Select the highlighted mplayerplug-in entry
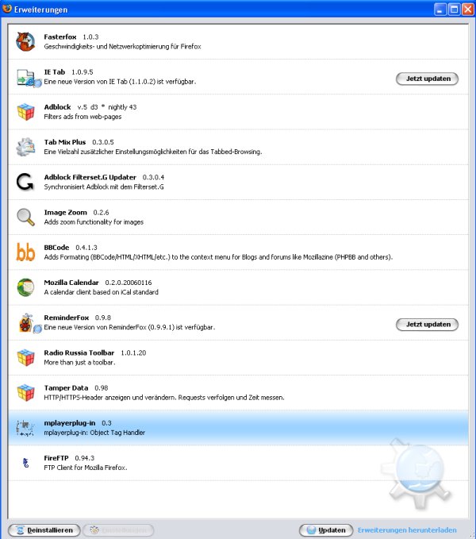476x539 pixels. [238, 428]
